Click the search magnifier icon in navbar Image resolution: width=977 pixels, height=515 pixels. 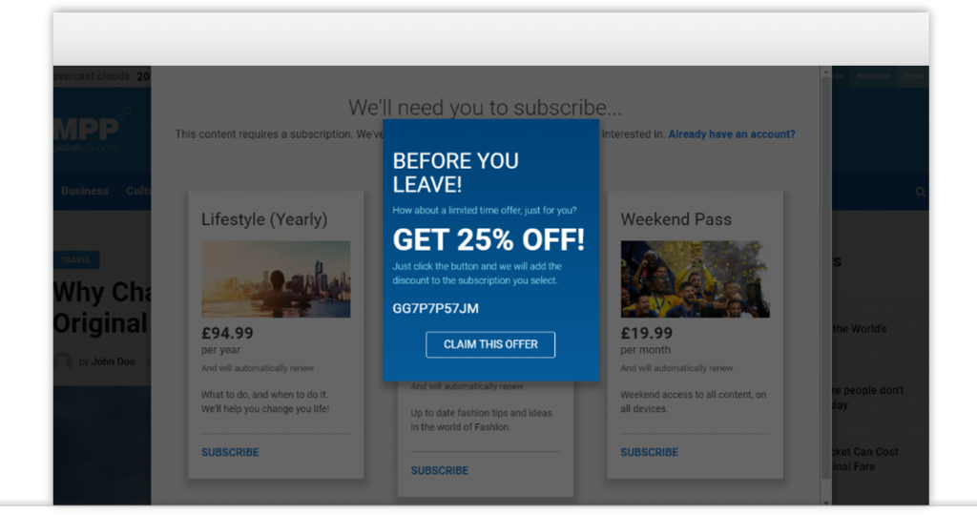(921, 192)
